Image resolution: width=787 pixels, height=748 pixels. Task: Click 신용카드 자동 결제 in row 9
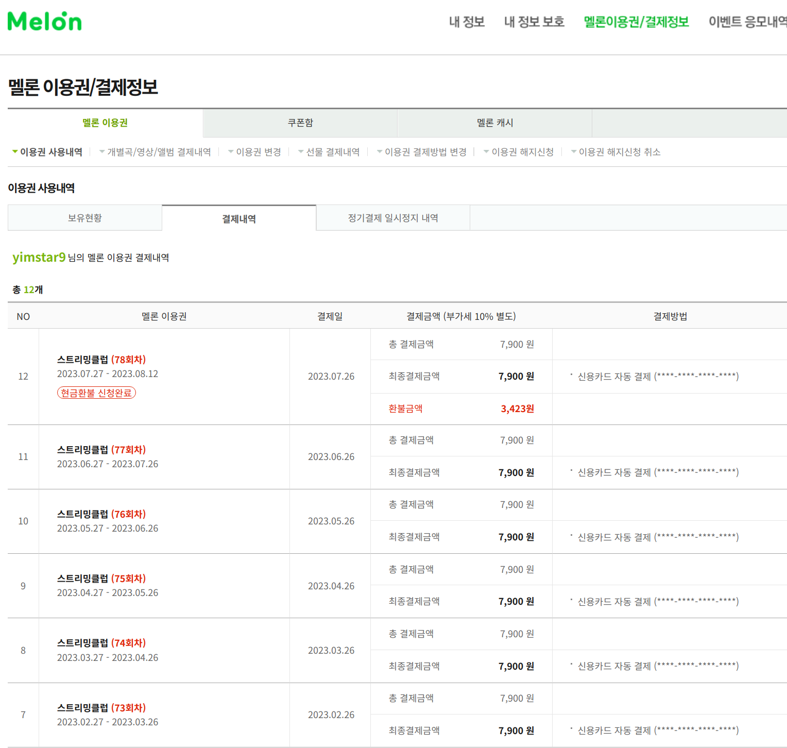(x=658, y=602)
